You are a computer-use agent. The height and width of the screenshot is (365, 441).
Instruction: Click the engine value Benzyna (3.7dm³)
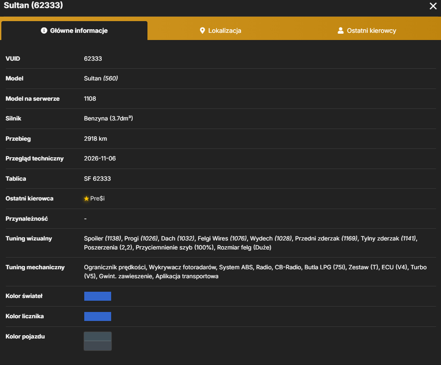[108, 118]
